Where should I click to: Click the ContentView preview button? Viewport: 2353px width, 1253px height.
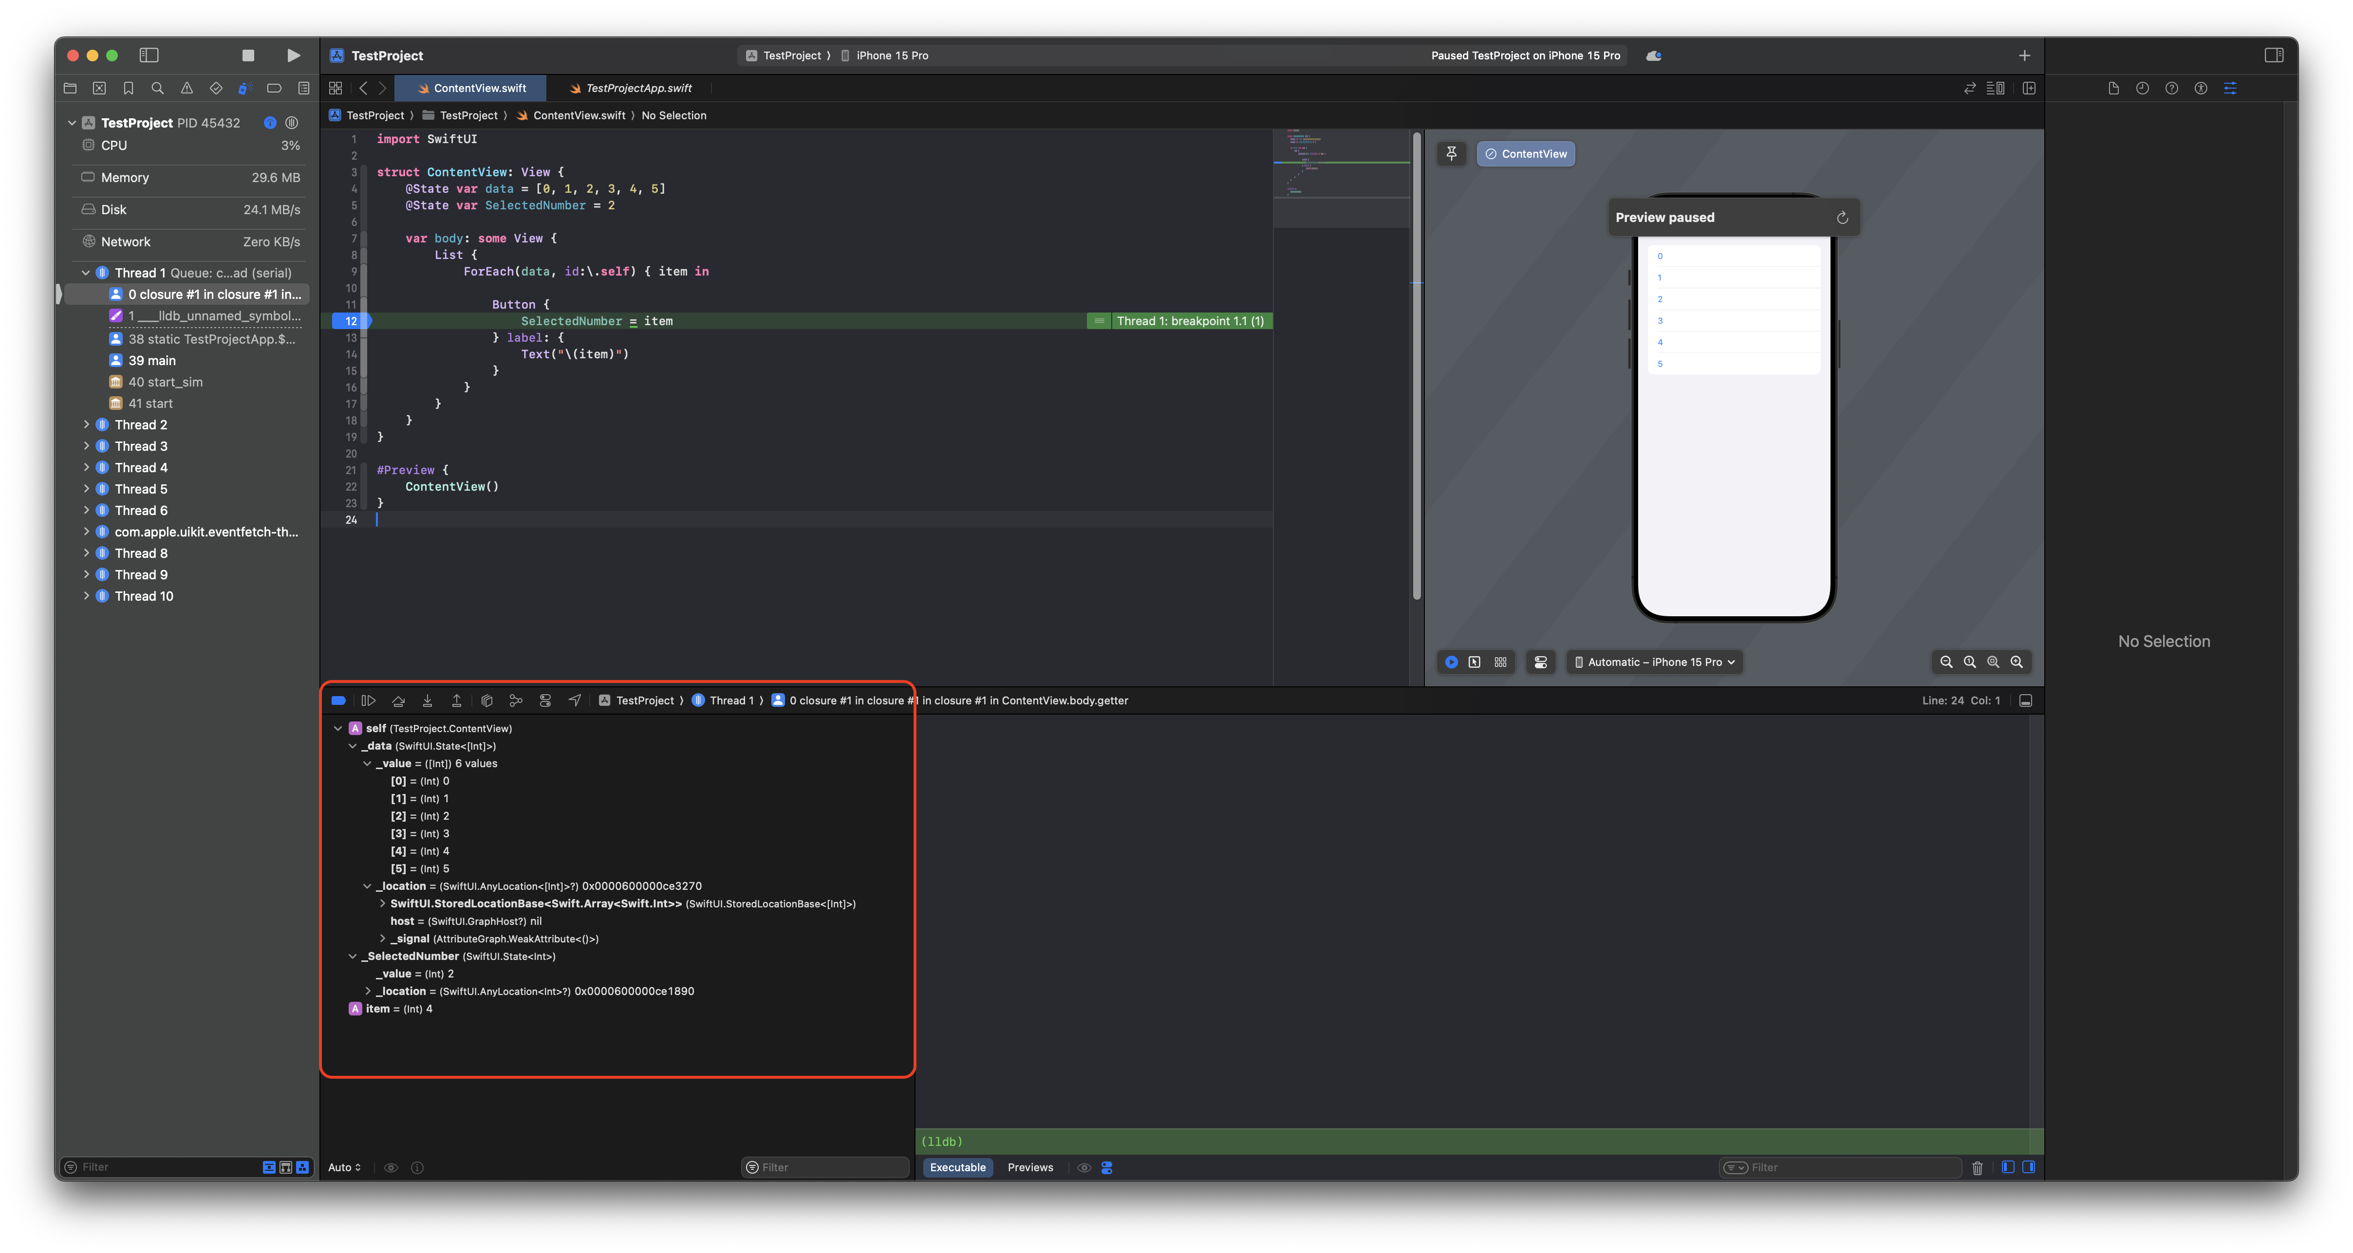[x=1526, y=153]
